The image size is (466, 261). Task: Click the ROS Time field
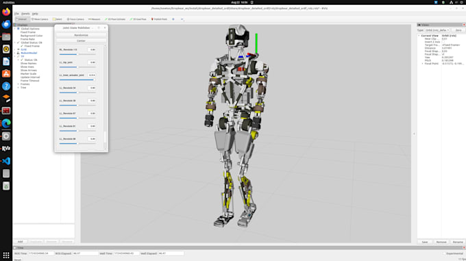coord(41,253)
